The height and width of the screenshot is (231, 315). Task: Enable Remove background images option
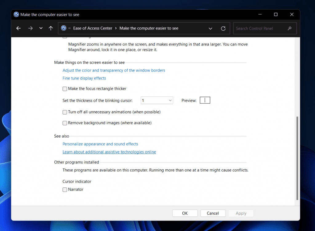point(65,123)
